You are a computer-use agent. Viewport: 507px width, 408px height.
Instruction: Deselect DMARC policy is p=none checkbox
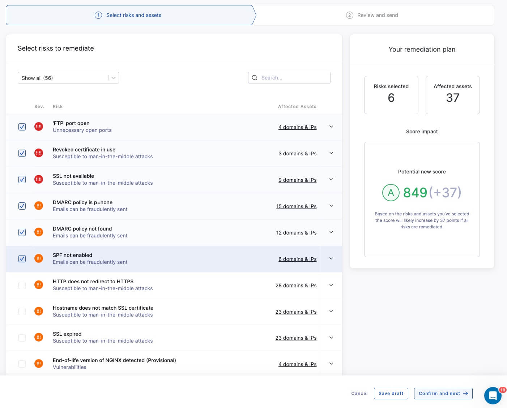[x=22, y=206]
